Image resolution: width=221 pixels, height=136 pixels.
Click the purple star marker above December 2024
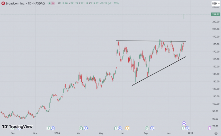[184, 123]
